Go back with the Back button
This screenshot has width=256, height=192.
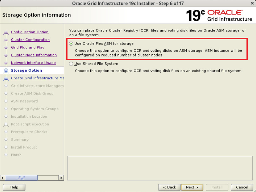(169, 187)
